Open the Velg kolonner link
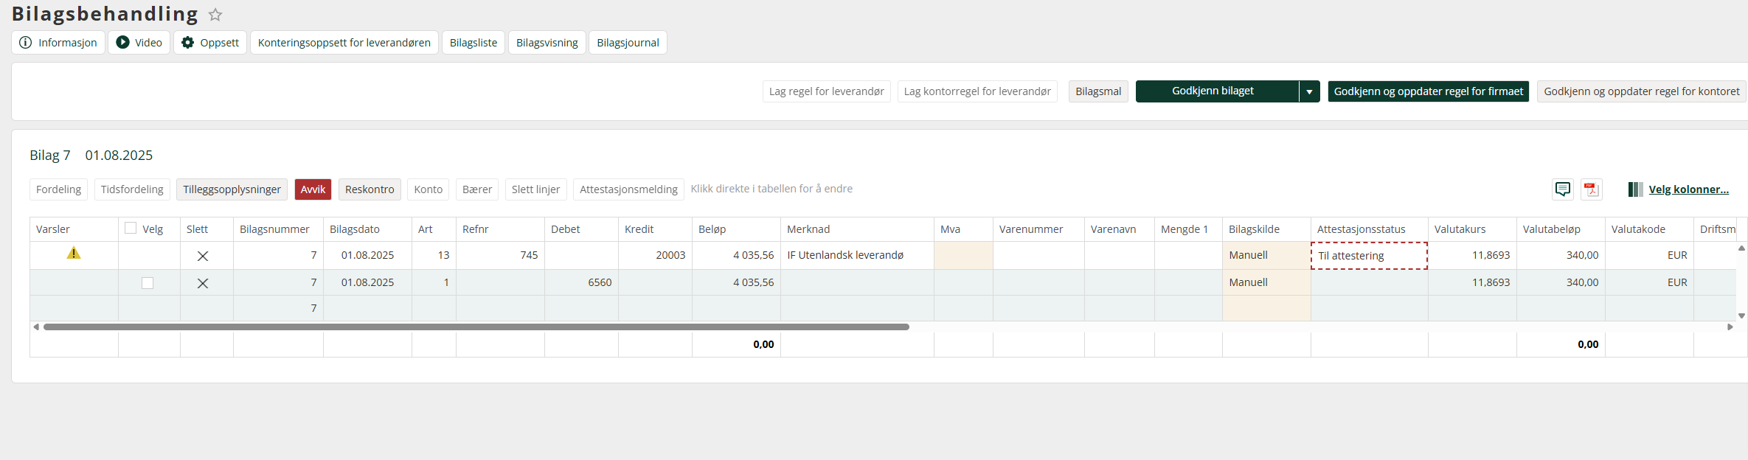This screenshot has width=1748, height=460. (1688, 189)
